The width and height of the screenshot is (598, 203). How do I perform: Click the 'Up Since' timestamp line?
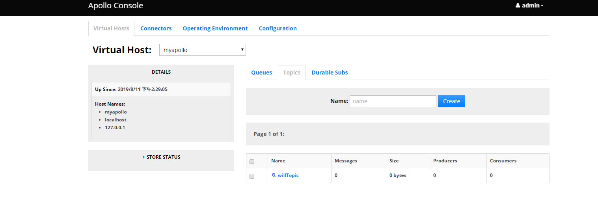131,89
